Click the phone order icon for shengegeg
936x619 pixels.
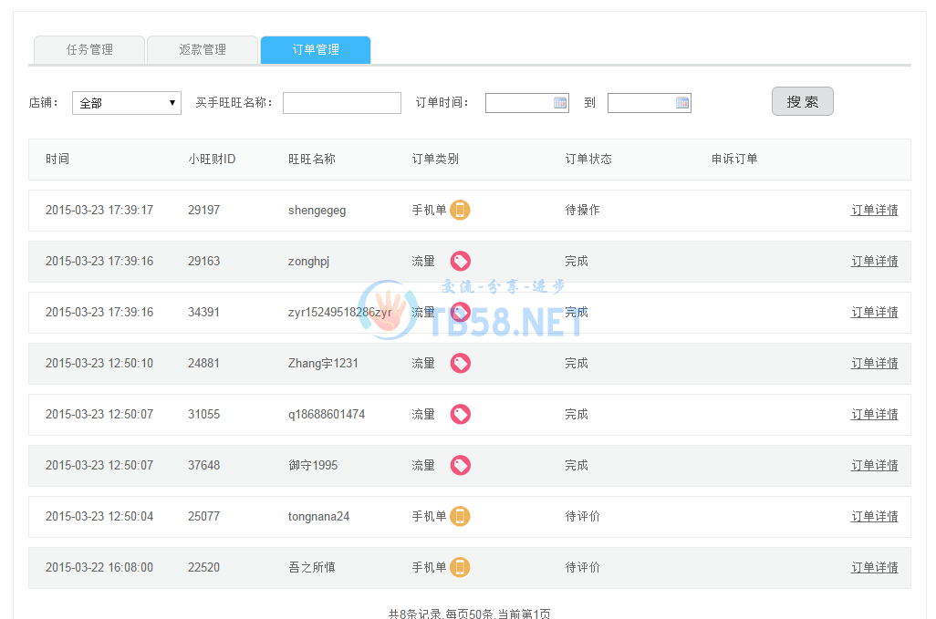pyautogui.click(x=461, y=211)
